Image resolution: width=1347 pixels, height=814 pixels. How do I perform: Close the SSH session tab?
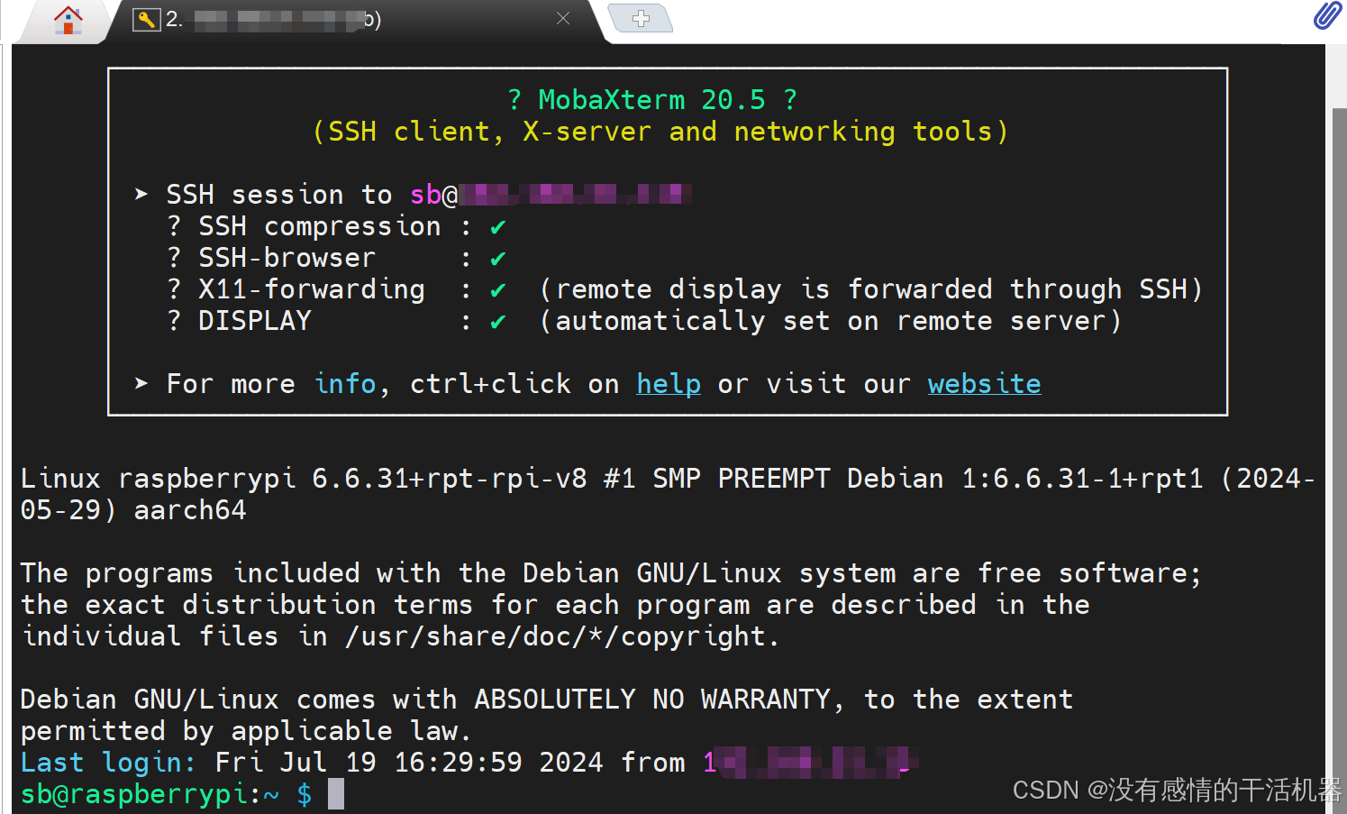[563, 18]
